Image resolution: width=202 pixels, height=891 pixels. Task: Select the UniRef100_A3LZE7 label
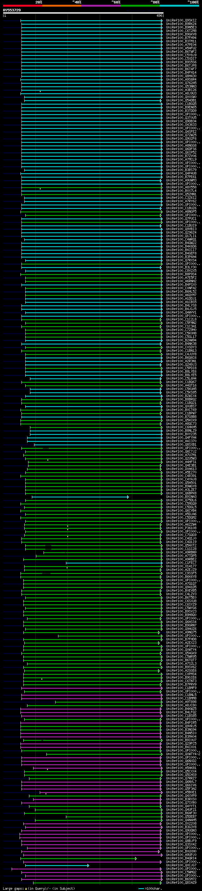(181, 490)
